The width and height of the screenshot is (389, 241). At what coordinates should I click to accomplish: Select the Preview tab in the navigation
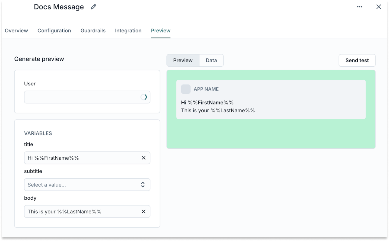pos(161,31)
